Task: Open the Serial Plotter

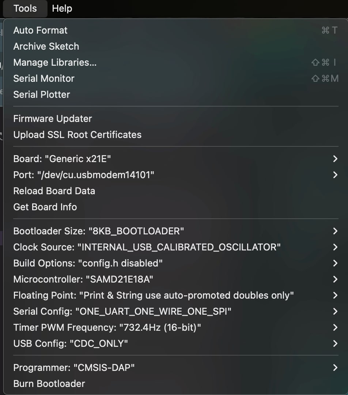Action: [x=42, y=95]
